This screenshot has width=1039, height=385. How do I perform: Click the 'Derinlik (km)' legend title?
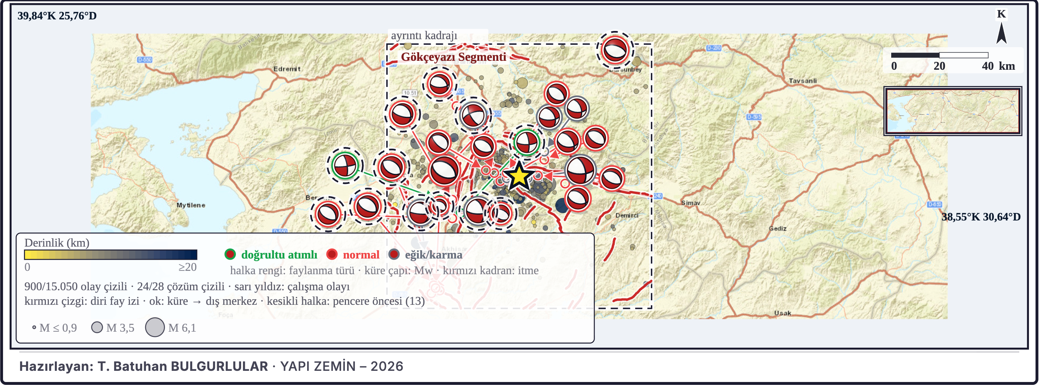tap(57, 243)
